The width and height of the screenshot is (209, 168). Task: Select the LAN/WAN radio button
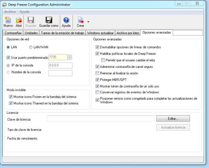point(31,47)
